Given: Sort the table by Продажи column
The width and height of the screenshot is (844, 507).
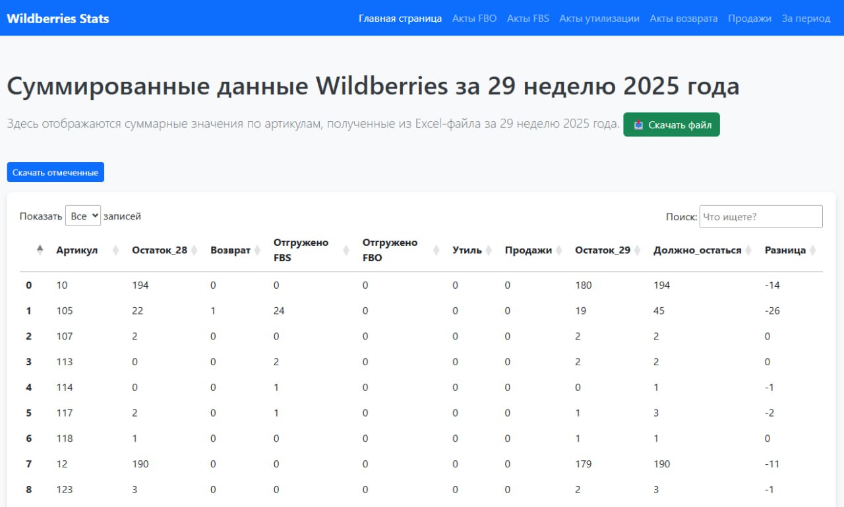Looking at the screenshot, I should tap(528, 250).
